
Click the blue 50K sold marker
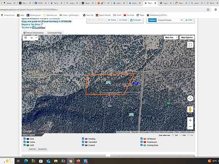click(136, 83)
